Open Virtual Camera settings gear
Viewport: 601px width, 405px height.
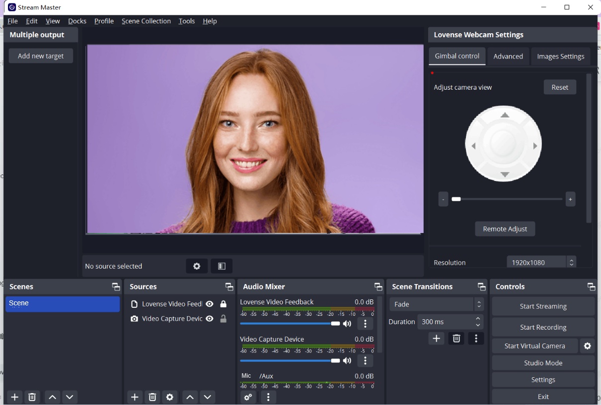click(587, 346)
